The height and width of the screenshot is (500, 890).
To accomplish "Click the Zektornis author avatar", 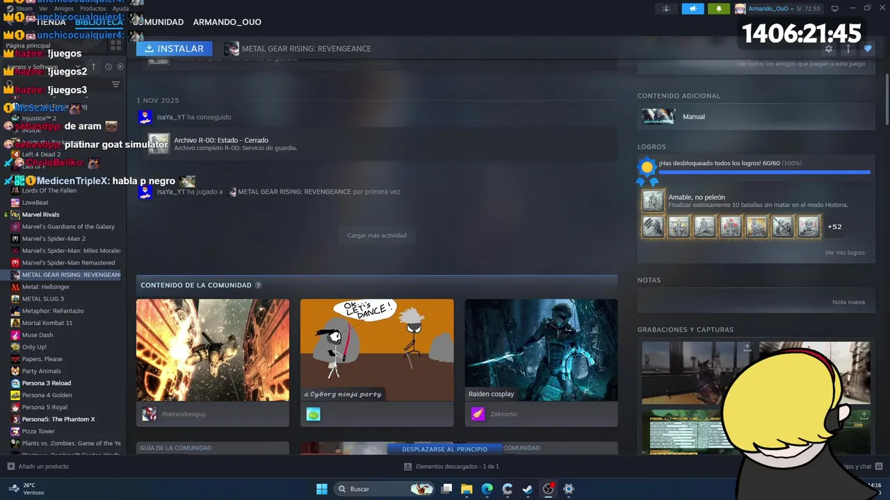I will 478,414.
